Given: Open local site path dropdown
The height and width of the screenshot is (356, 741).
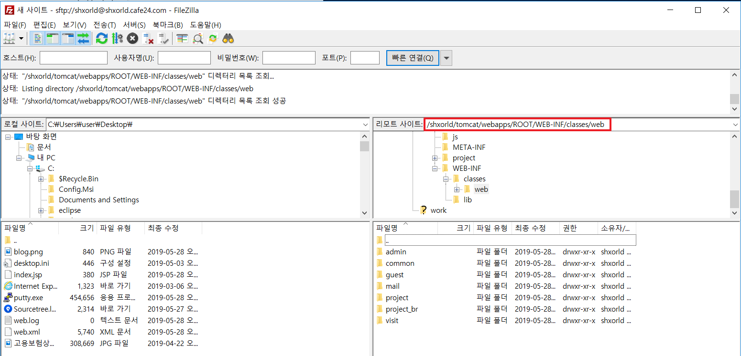Looking at the screenshot, I should coord(365,125).
